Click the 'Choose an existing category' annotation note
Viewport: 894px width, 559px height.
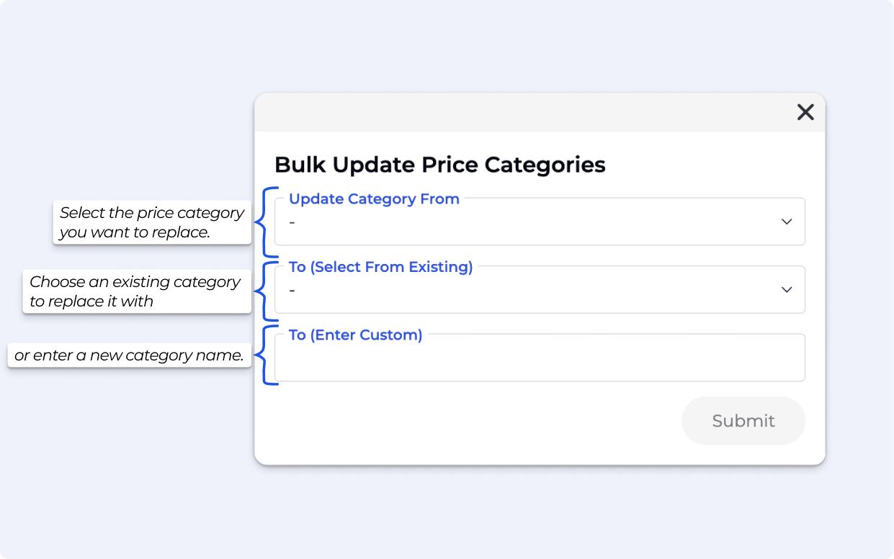(x=135, y=291)
